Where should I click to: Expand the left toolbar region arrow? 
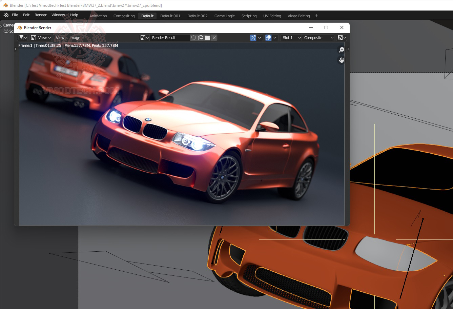click(15, 49)
